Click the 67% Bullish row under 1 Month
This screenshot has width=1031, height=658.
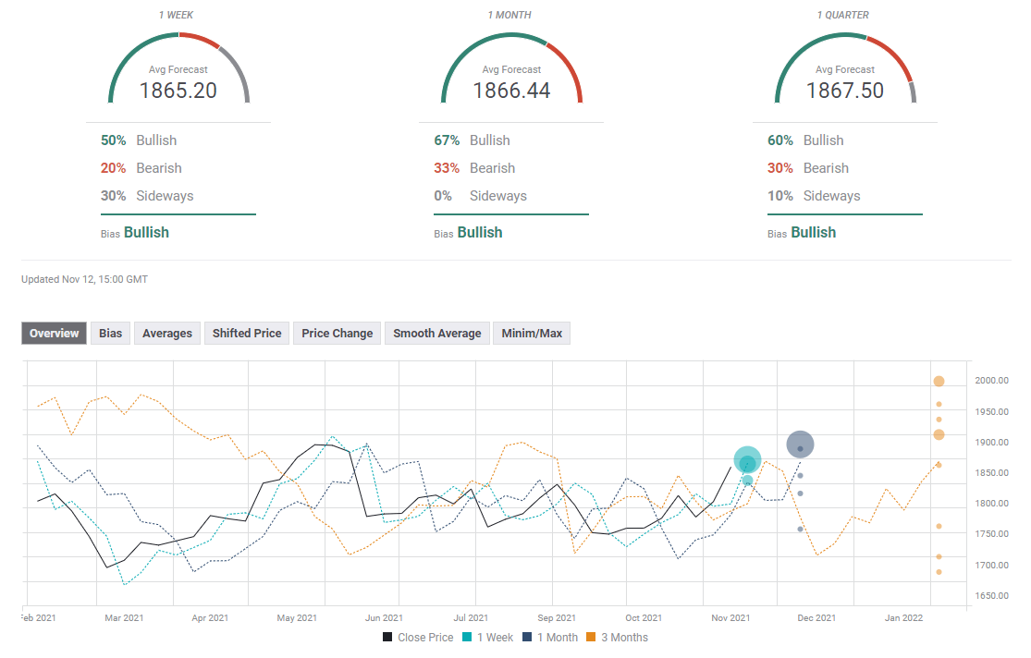(x=473, y=140)
